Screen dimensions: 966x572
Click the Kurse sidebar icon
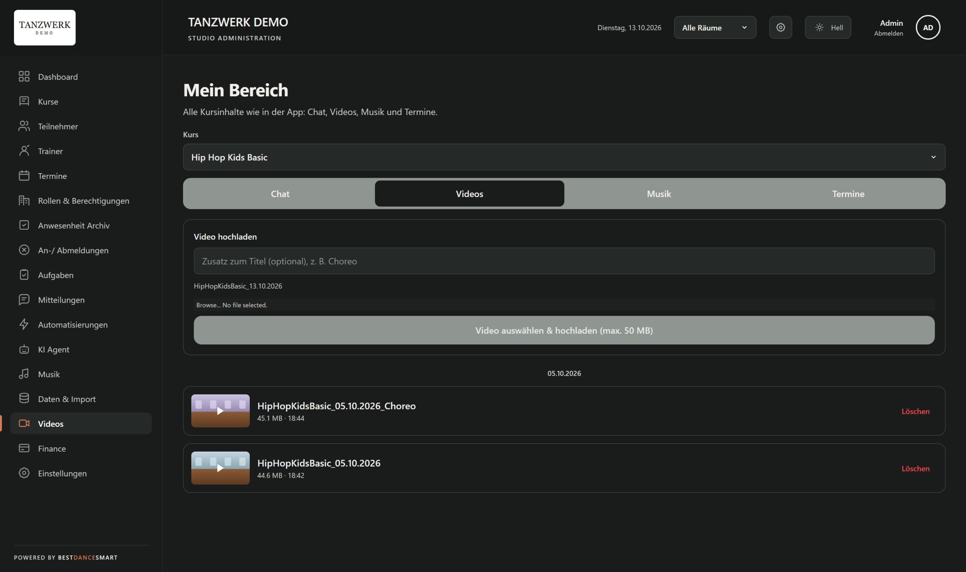(24, 101)
